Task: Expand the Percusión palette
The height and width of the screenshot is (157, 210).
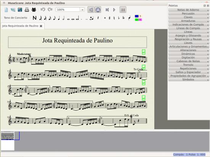Action: pos(189,14)
